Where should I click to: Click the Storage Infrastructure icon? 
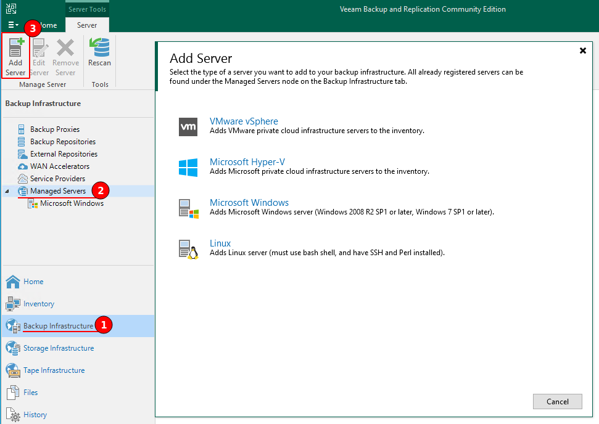(x=13, y=348)
